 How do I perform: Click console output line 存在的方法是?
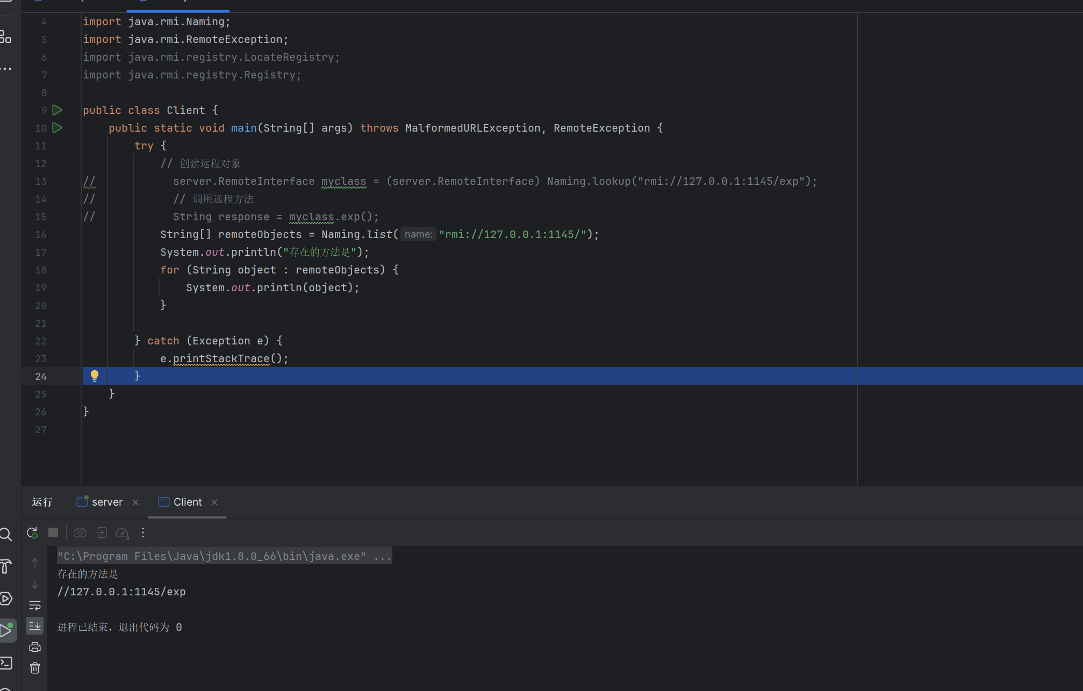[x=88, y=574]
